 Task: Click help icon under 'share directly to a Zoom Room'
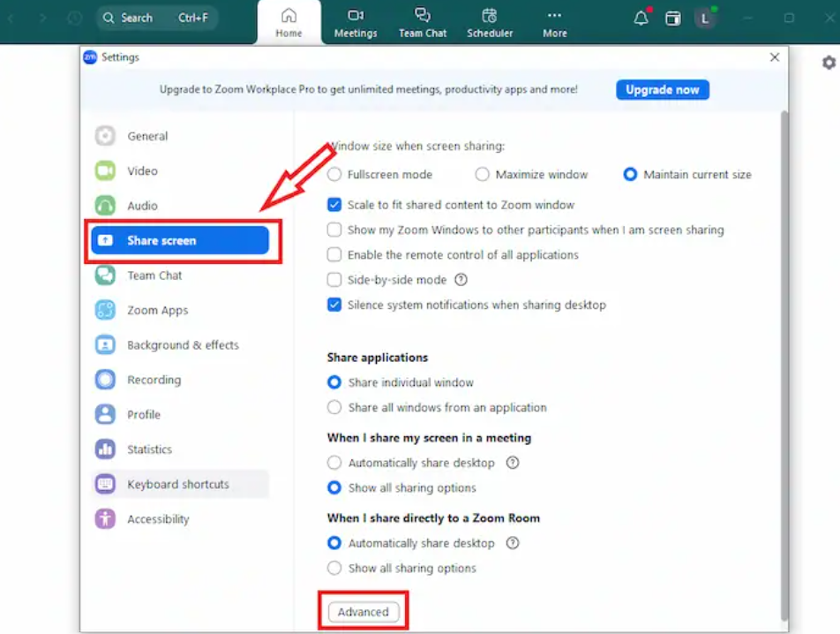[513, 543]
